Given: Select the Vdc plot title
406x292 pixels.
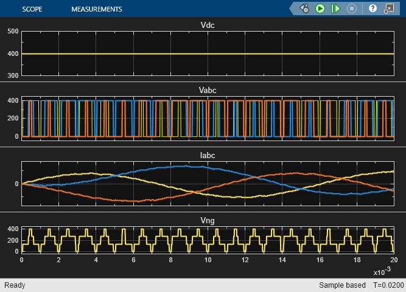Looking at the screenshot, I should (208, 25).
